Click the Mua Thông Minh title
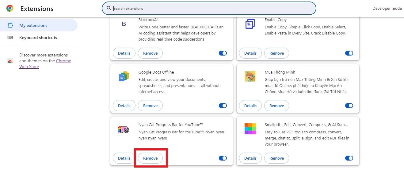Screen dimensions: 404x170 pos(280,72)
